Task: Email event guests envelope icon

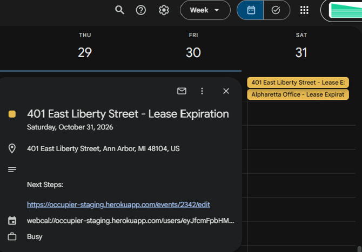Action: 182,91
